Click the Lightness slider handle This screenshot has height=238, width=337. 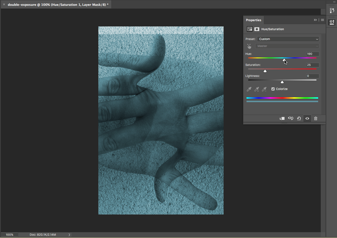coord(282,82)
